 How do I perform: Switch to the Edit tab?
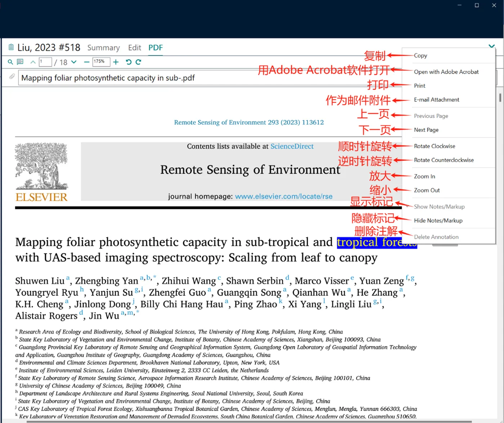pos(135,47)
